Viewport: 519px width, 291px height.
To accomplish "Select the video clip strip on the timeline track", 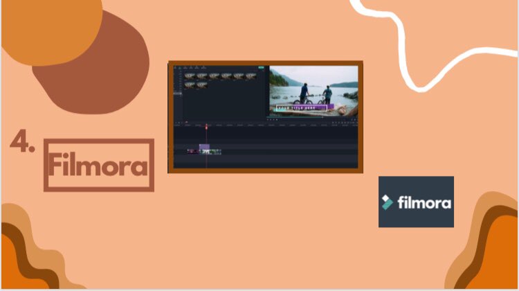I will click(x=204, y=152).
